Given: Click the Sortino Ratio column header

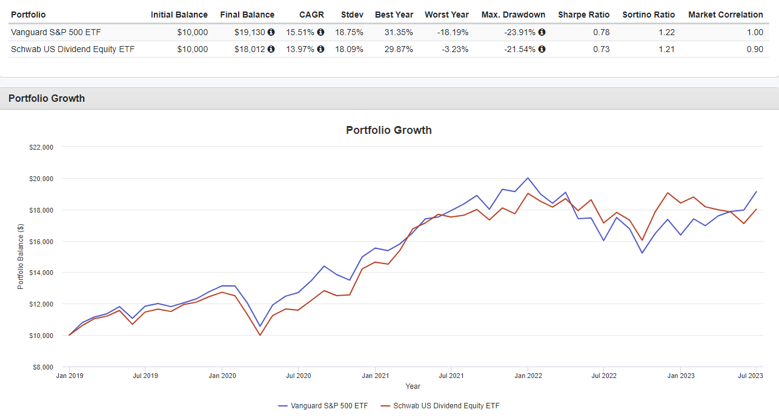Looking at the screenshot, I should tap(648, 15).
